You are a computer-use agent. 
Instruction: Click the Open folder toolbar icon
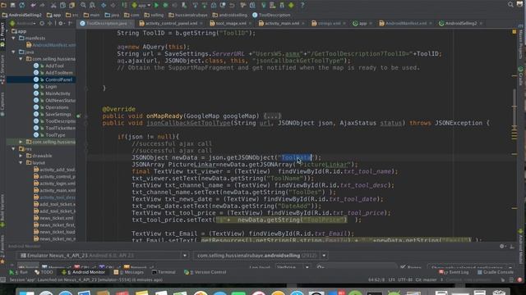3,5
